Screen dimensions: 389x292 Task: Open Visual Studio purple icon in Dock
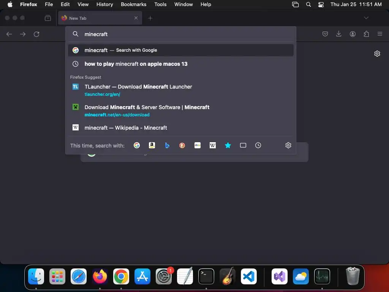[280, 276]
